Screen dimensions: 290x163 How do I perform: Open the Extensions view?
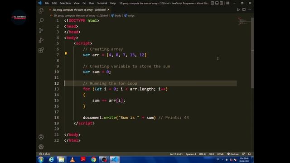pyautogui.click(x=41, y=50)
